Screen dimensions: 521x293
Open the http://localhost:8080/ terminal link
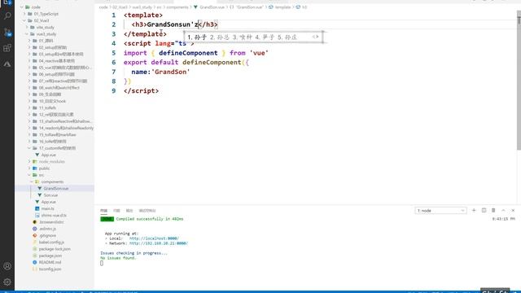[154, 238]
